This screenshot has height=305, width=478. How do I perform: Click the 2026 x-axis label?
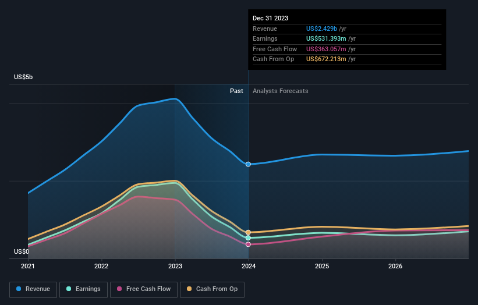coord(395,267)
